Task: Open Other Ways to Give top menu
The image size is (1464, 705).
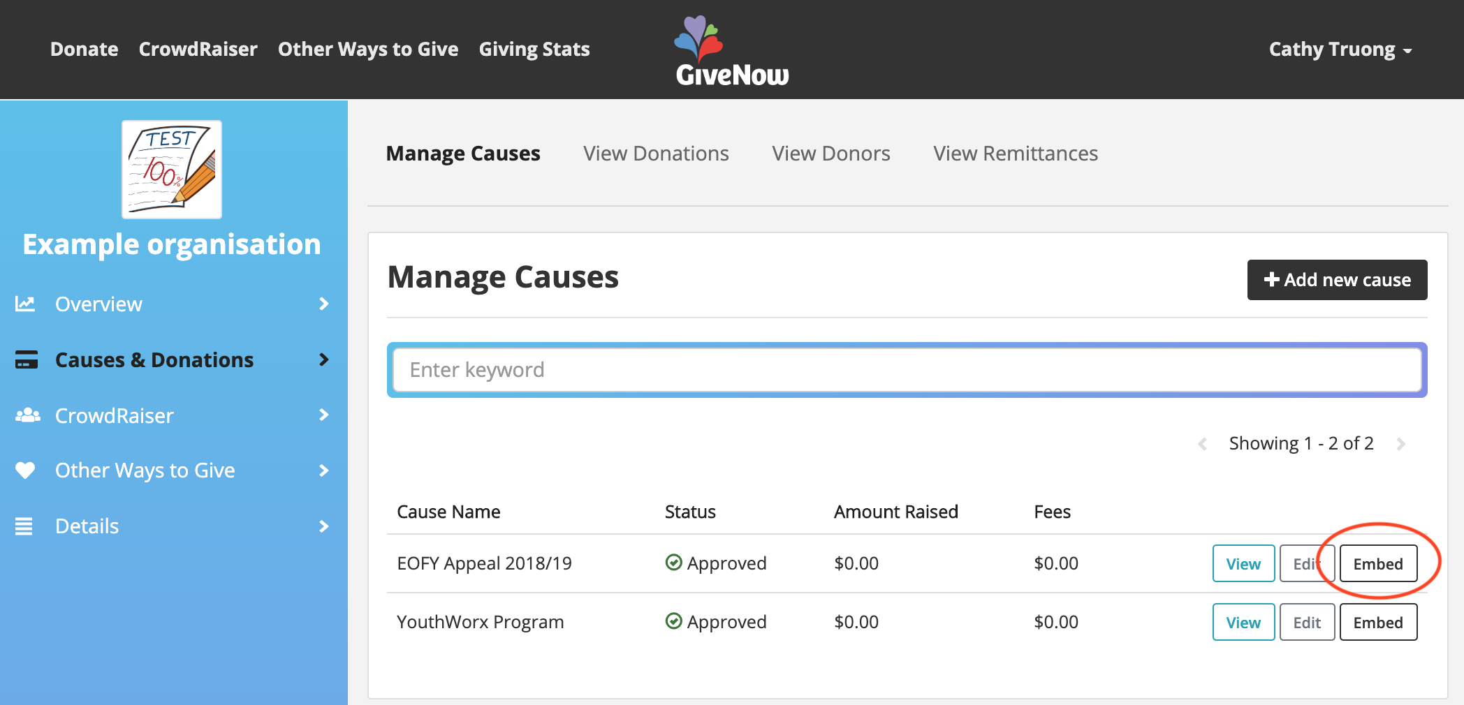Action: [368, 50]
